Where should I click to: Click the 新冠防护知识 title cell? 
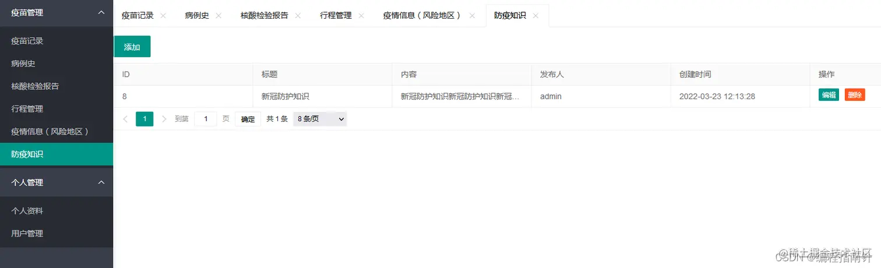click(x=323, y=96)
